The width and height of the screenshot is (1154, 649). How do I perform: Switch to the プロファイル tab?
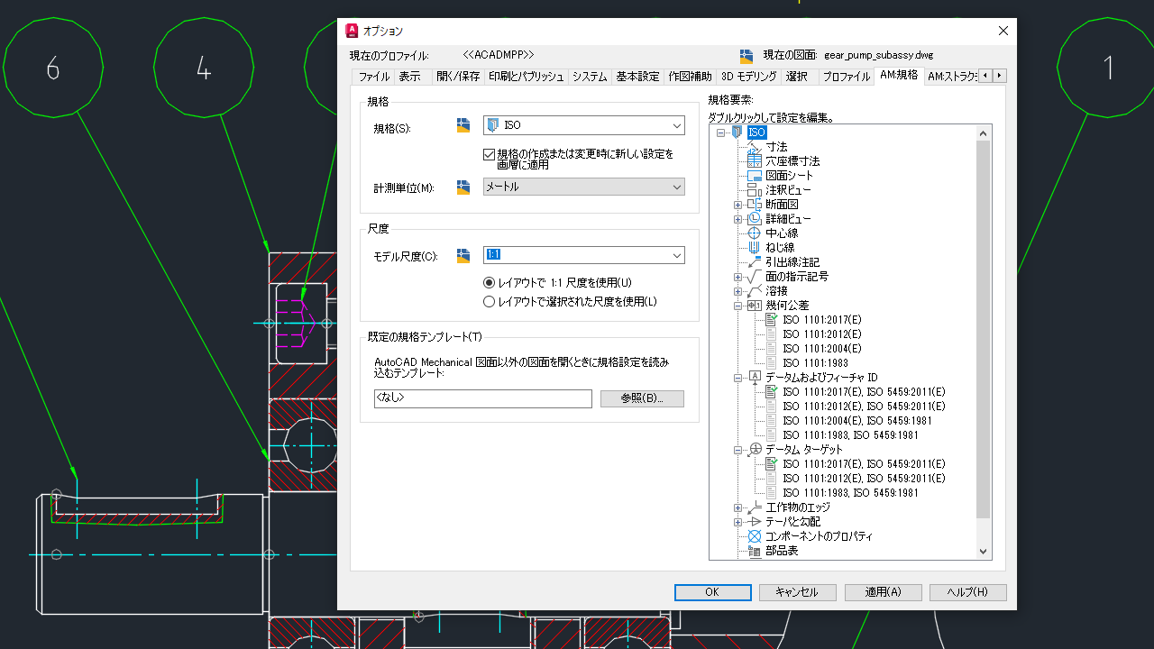847,77
